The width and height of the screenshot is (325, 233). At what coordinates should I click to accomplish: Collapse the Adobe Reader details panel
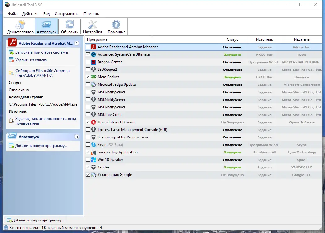(77, 44)
